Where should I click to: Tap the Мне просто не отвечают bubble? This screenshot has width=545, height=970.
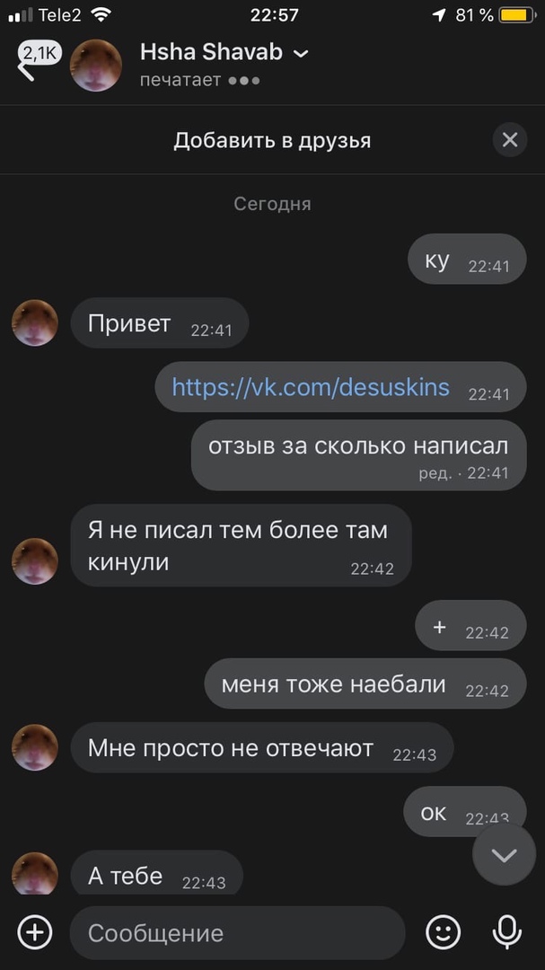pyautogui.click(x=262, y=747)
